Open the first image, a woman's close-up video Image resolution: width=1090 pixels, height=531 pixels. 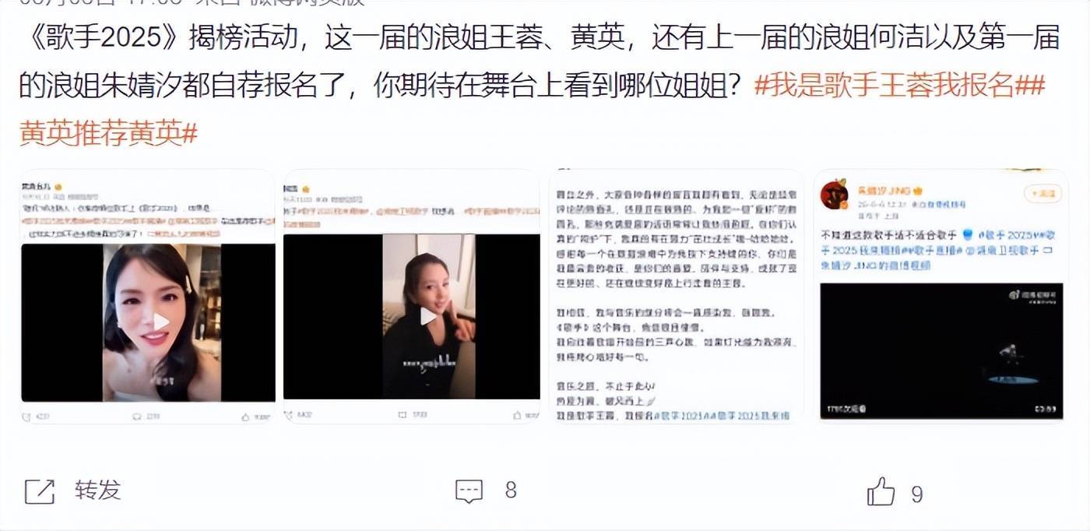point(148,297)
